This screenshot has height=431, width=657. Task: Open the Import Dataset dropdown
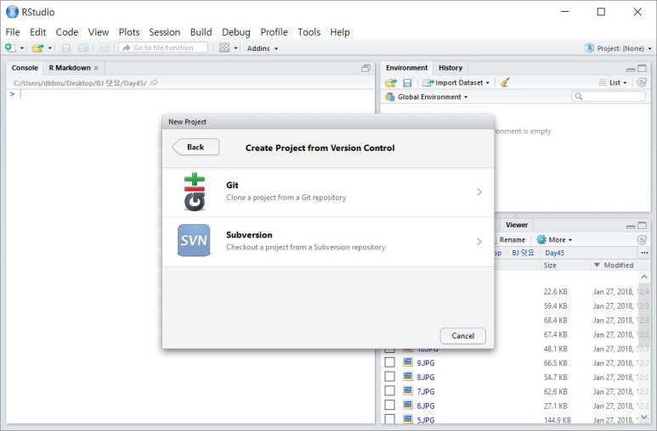456,83
